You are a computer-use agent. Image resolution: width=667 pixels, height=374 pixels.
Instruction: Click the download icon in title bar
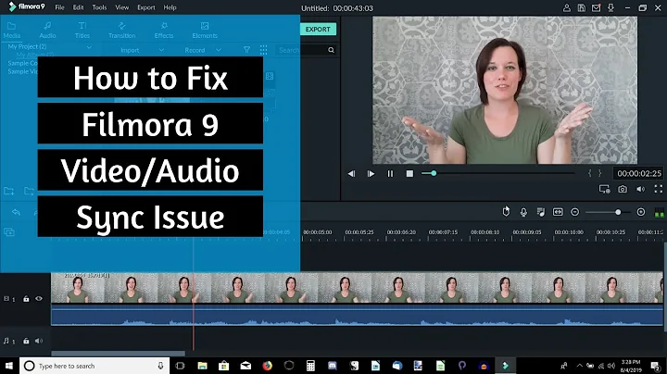610,7
